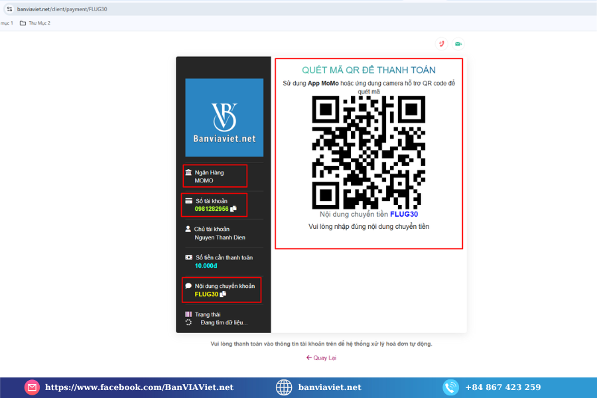Open the Thư Mục 2 bookmark folder

pyautogui.click(x=34, y=23)
